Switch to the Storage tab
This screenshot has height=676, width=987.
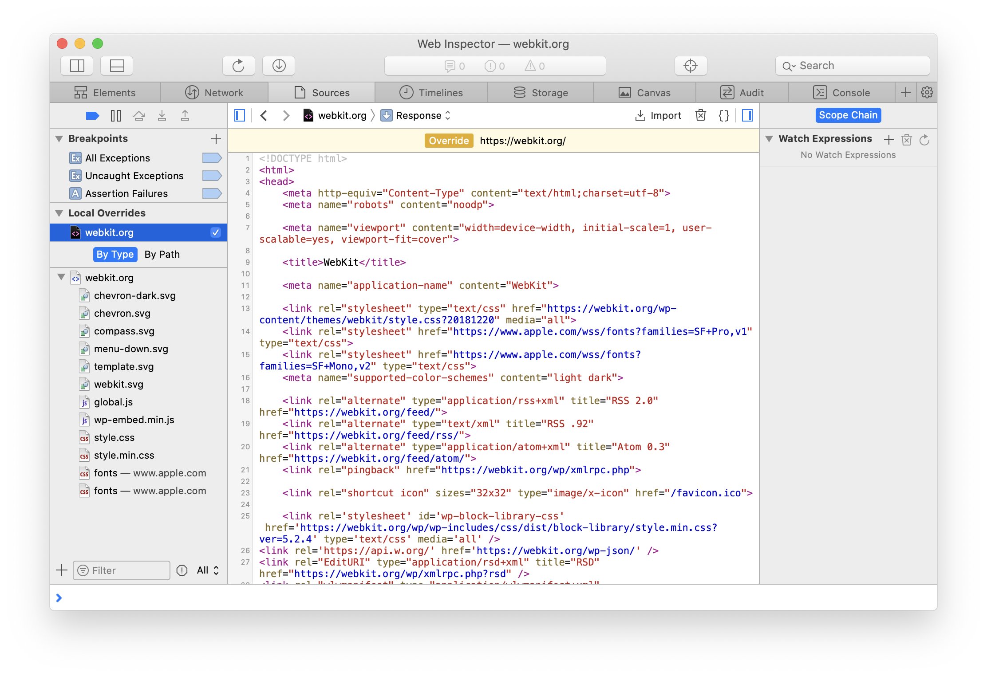[x=541, y=93]
